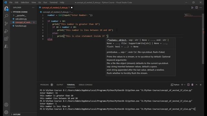
Task: Open the Extensions view
Action: tap(6, 39)
